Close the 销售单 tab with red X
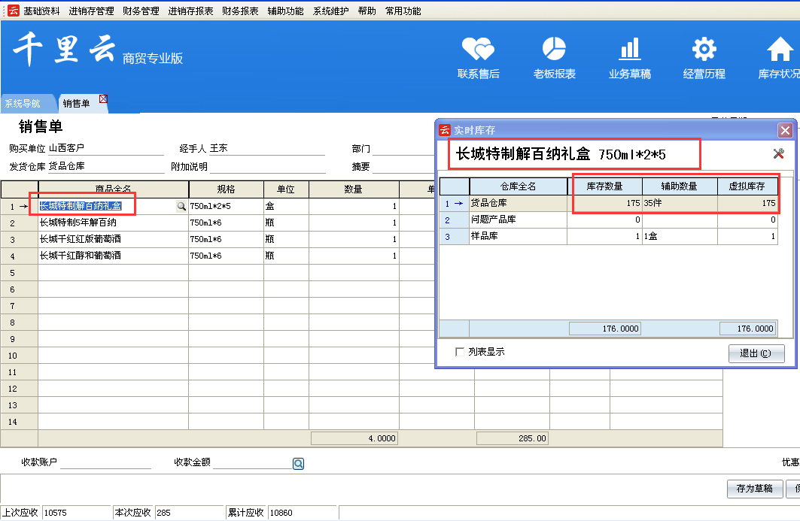 pyautogui.click(x=103, y=98)
